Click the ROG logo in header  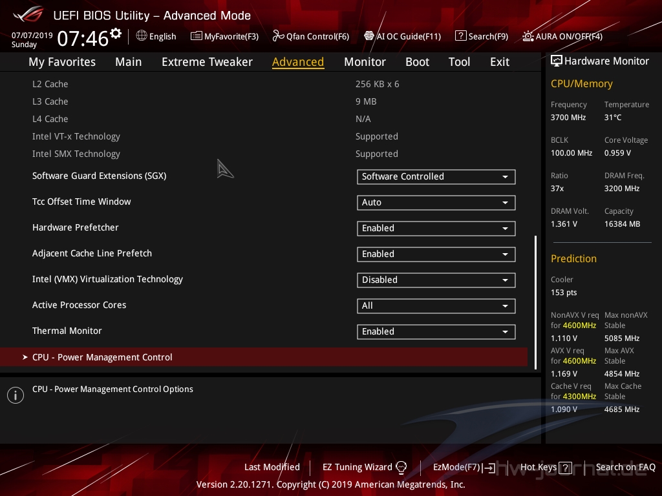click(x=28, y=14)
